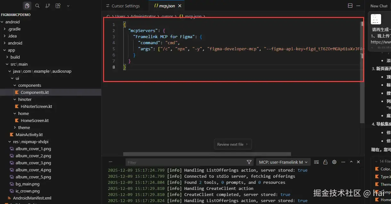Click the funnel filter icon in output panel
This screenshot has height=204, width=391.
[249, 162]
